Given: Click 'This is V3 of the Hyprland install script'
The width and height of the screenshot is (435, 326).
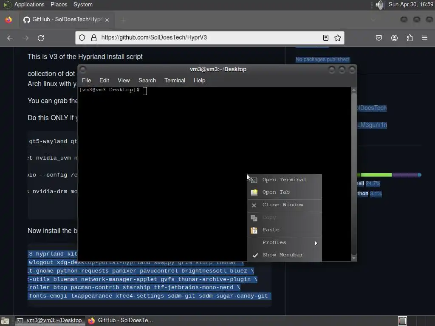Looking at the screenshot, I should click(x=85, y=56).
